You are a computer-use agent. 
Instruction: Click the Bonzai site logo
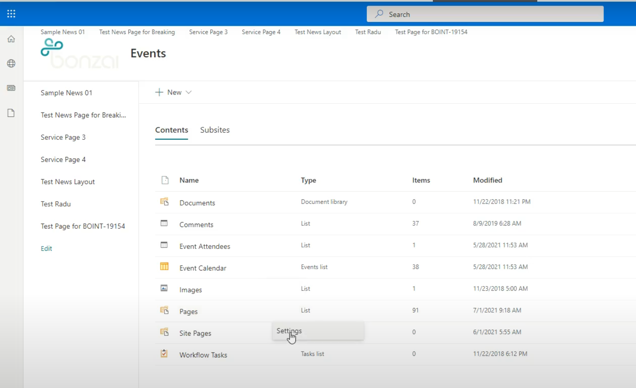click(80, 53)
